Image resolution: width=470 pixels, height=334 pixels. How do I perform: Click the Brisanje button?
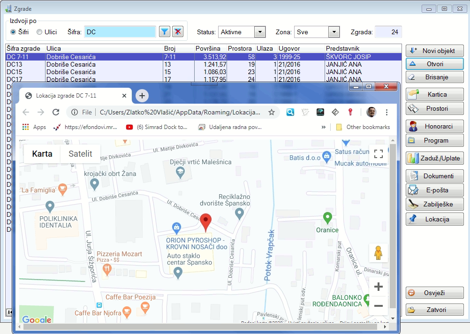point(435,77)
